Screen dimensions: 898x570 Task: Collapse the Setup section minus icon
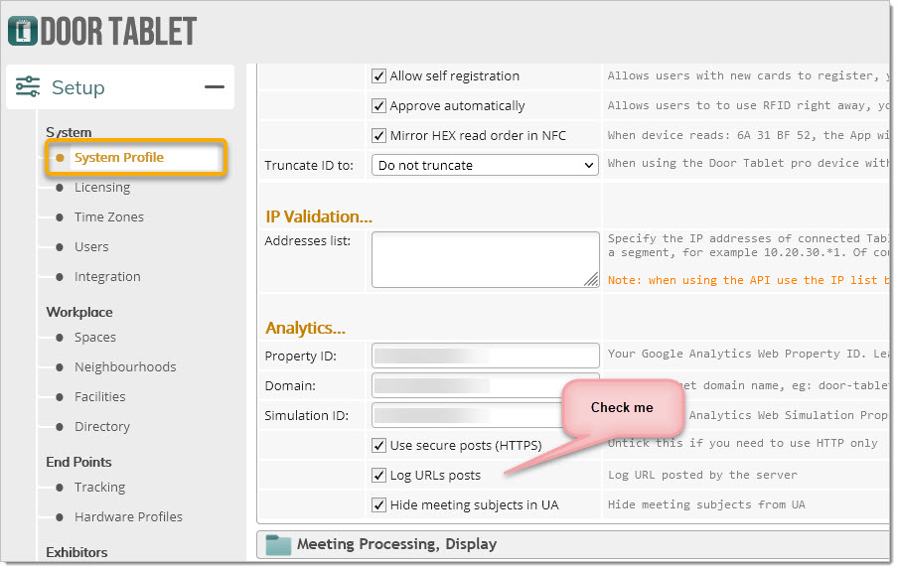click(214, 87)
